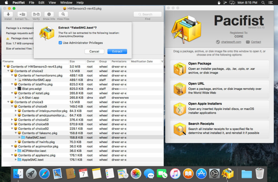Visit the charlessoft.com link

point(232,42)
